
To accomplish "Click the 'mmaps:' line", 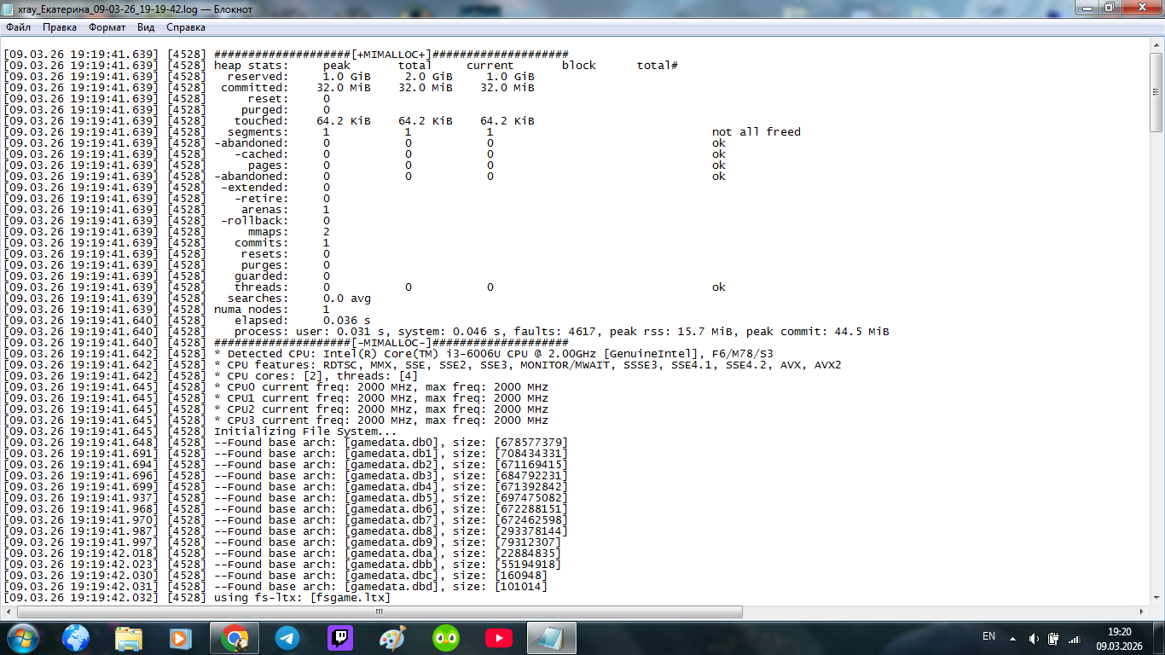I will tap(167, 231).
